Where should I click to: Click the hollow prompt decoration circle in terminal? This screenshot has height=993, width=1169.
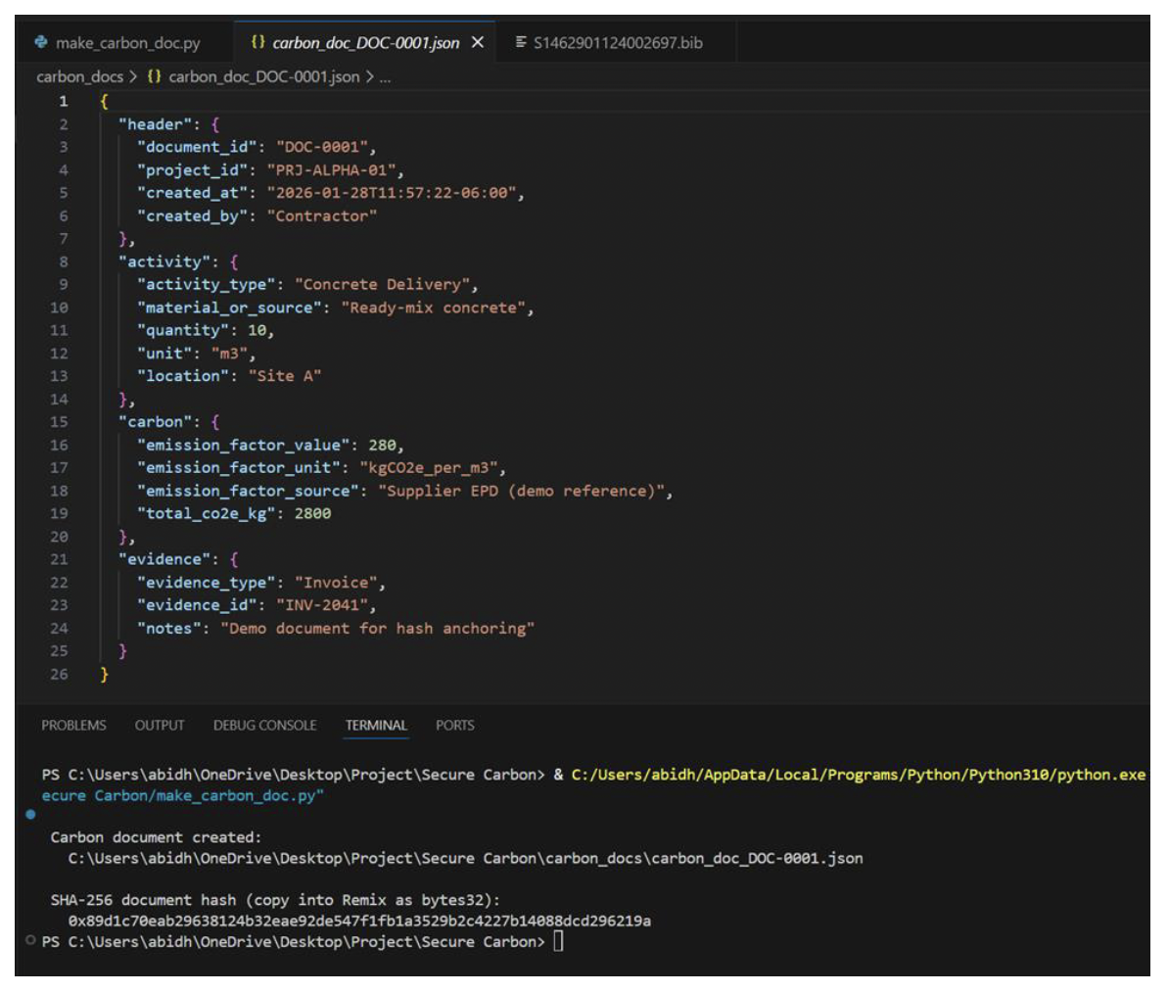(x=30, y=941)
